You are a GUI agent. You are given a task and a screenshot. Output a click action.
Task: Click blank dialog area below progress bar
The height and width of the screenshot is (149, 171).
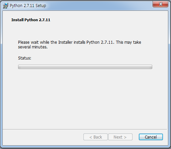[x=85, y=99]
